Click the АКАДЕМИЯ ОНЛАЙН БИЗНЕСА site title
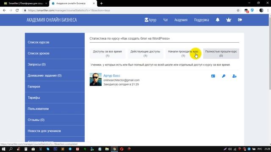 click(x=52, y=20)
